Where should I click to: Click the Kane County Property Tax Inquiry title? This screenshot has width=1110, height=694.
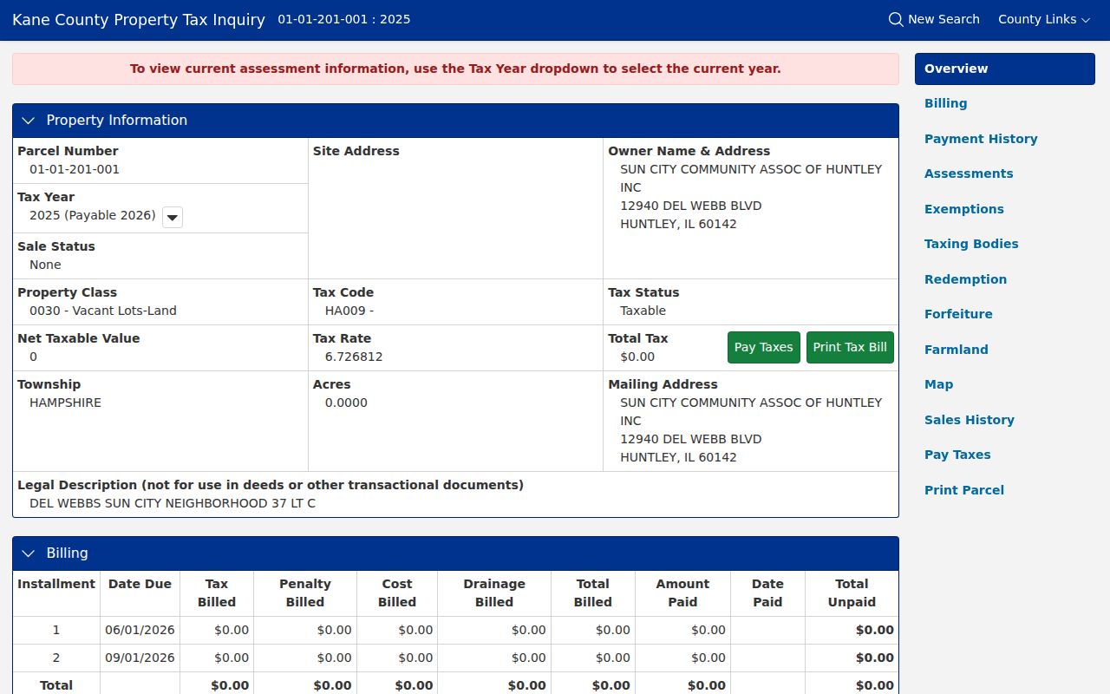[x=139, y=19]
